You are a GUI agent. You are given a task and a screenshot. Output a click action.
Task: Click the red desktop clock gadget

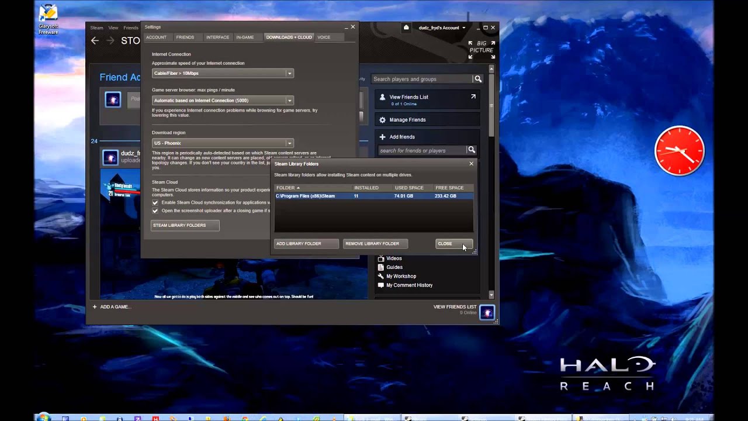pos(680,151)
